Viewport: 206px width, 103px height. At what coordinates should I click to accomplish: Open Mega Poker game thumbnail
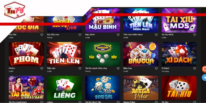click(141, 88)
